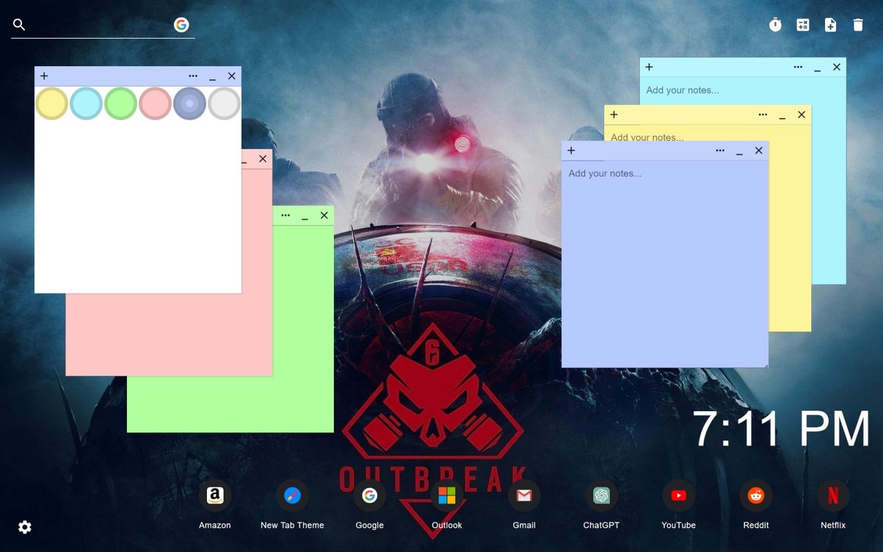Open the three-dot menu on green note
This screenshot has height=552, width=883.
point(286,215)
